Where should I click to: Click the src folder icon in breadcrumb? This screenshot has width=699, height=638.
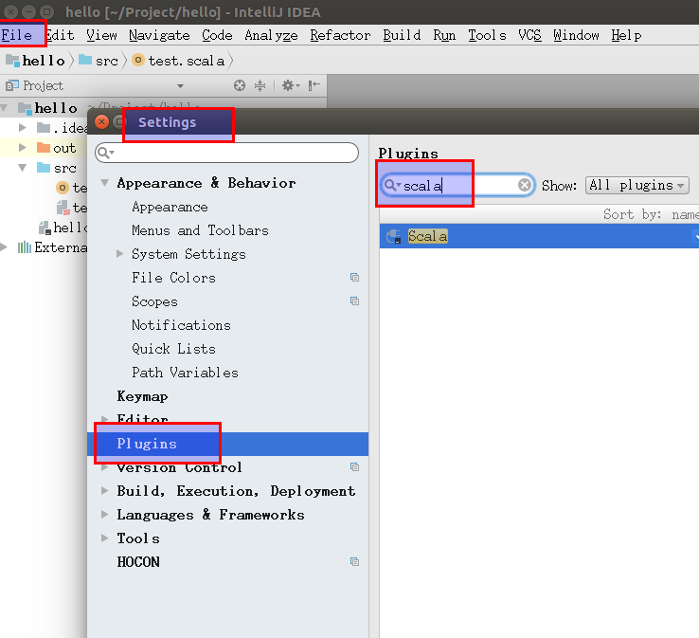tap(85, 60)
